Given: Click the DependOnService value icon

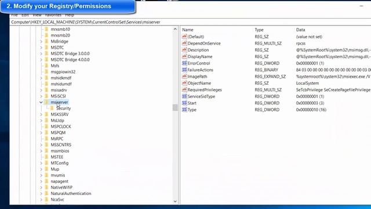Looking at the screenshot, I should point(184,43).
